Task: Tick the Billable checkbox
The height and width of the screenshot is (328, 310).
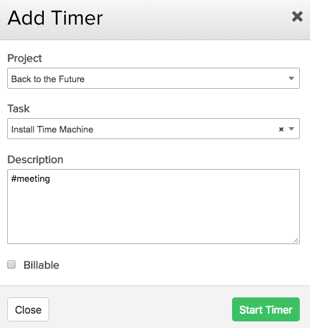Action: point(11,264)
